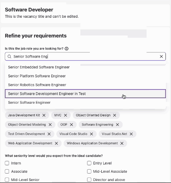This screenshot has height=183, width=171.
Task: Click the Java Development Kit tag label
Action: [24, 115]
